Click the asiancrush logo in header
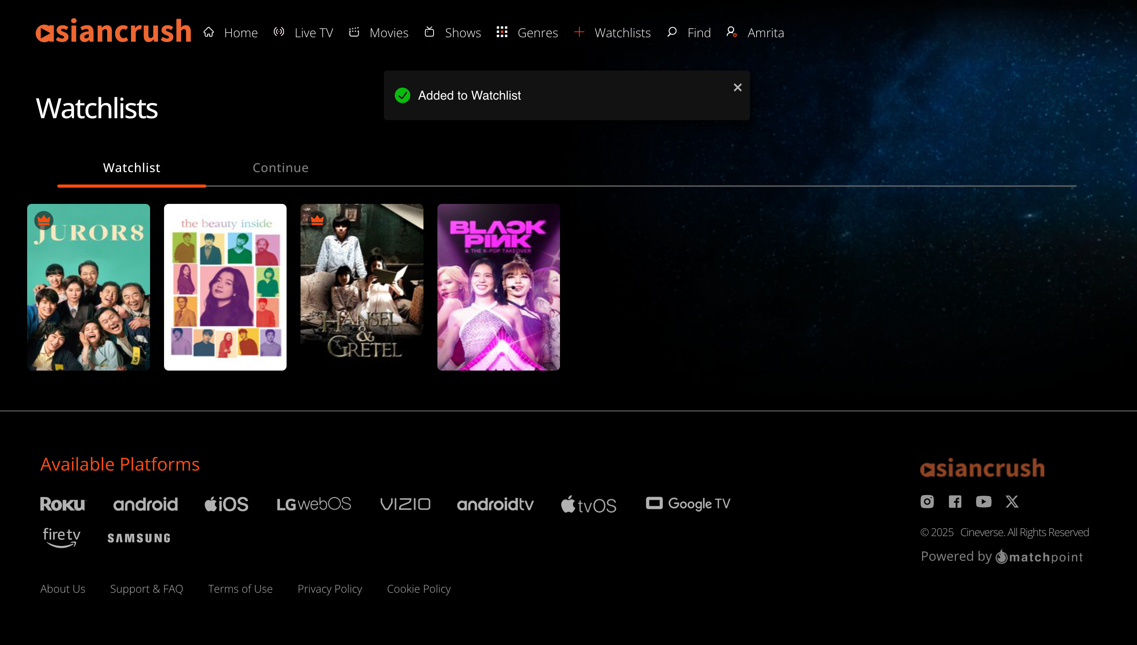Image resolution: width=1137 pixels, height=645 pixels. point(114,31)
